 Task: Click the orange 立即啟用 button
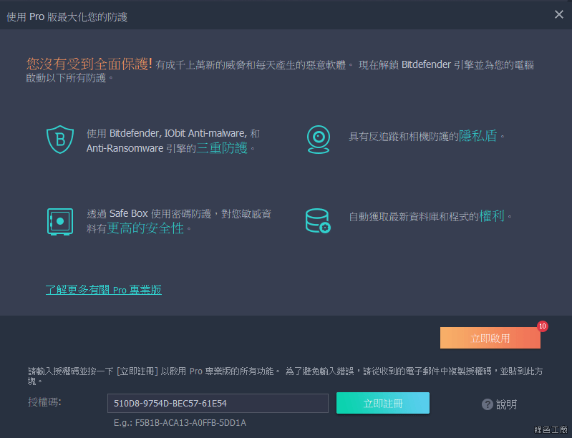coord(490,338)
